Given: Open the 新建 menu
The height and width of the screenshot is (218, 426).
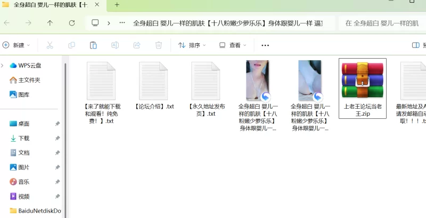Looking at the screenshot, I should (x=17, y=45).
